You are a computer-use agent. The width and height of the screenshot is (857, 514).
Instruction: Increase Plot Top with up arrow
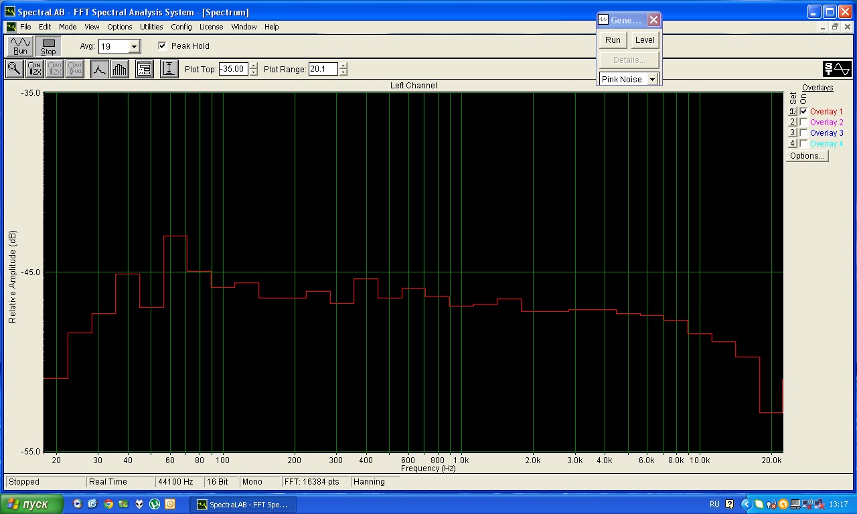pos(253,66)
